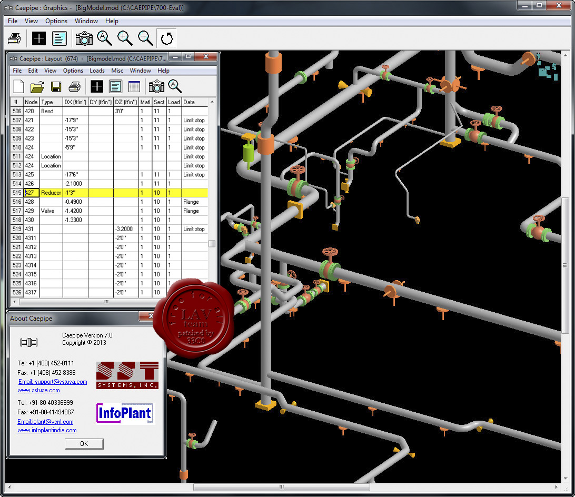
Task: Click Layout table horizontal scrollbar
Action: point(106,302)
